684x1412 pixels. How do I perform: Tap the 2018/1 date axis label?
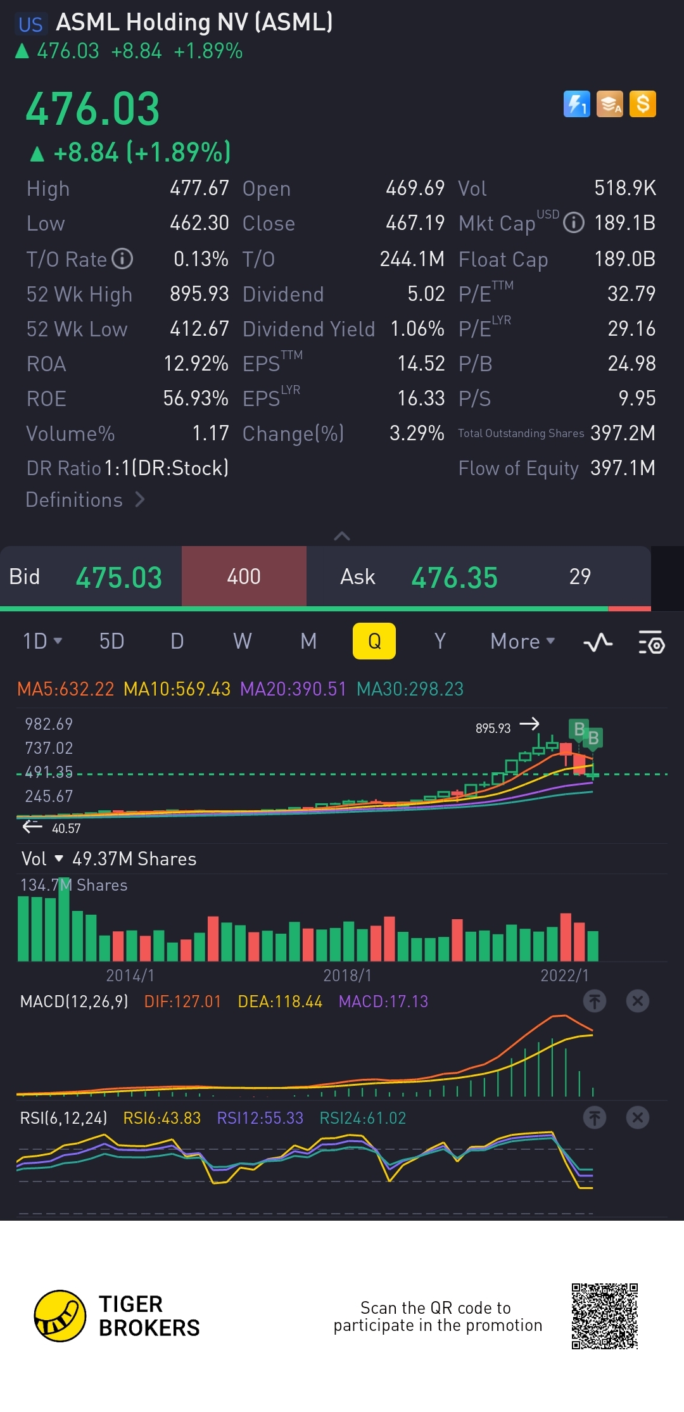pos(347,975)
